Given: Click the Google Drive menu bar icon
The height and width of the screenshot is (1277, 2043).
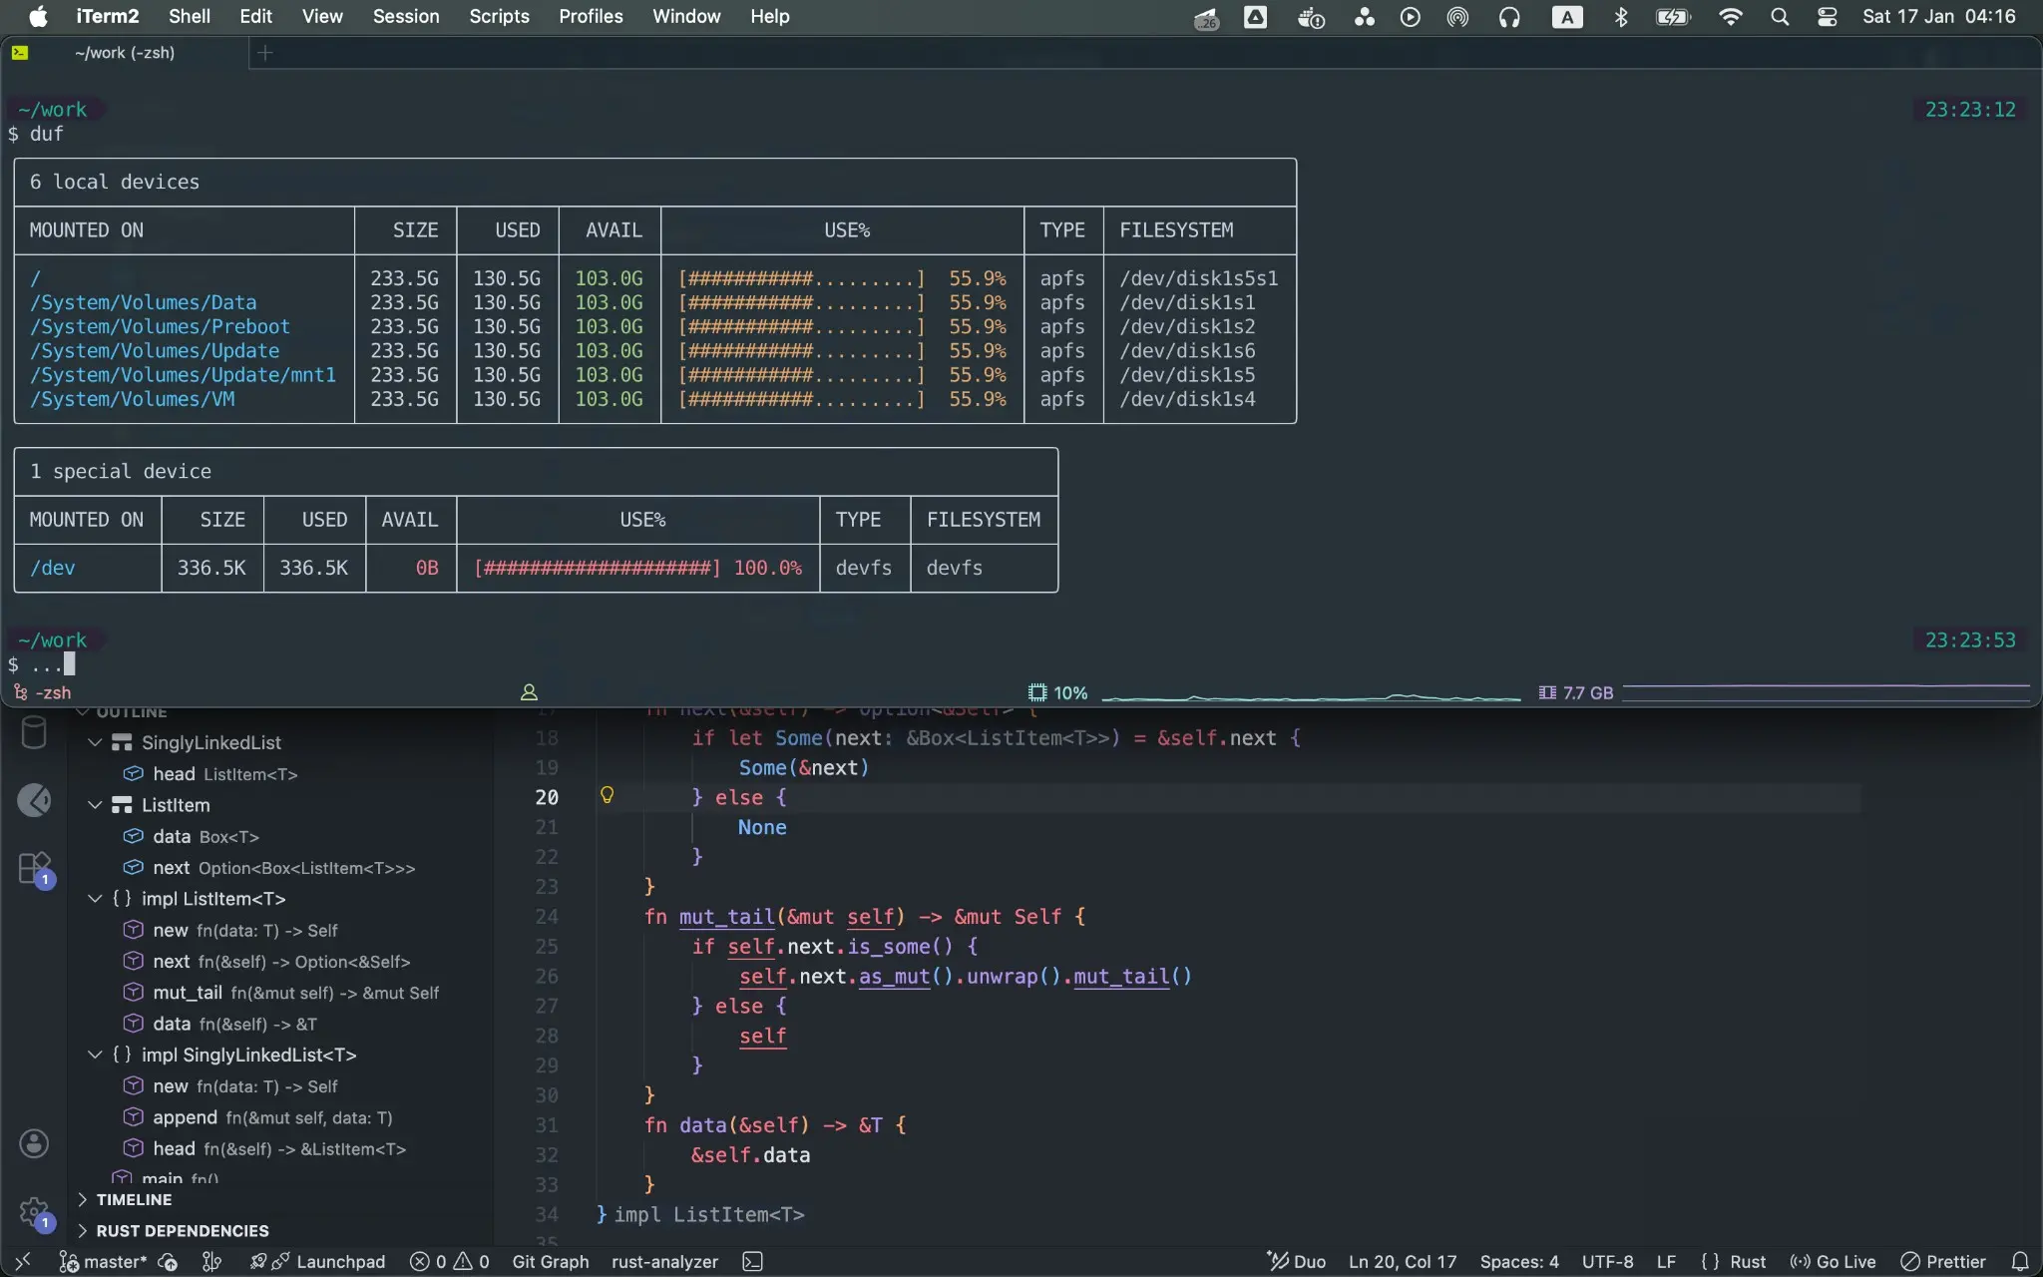Looking at the screenshot, I should pos(1255,17).
